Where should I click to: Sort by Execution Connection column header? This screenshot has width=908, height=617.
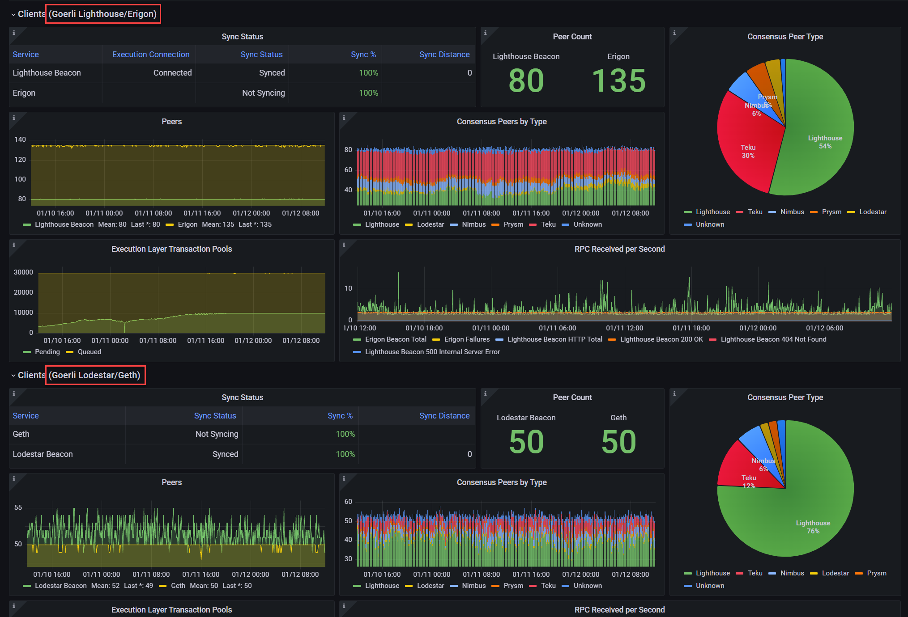click(x=151, y=55)
